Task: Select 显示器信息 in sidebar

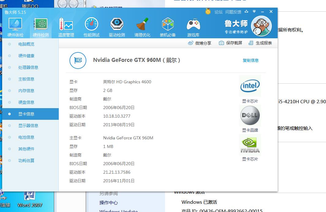Action: coord(30,126)
